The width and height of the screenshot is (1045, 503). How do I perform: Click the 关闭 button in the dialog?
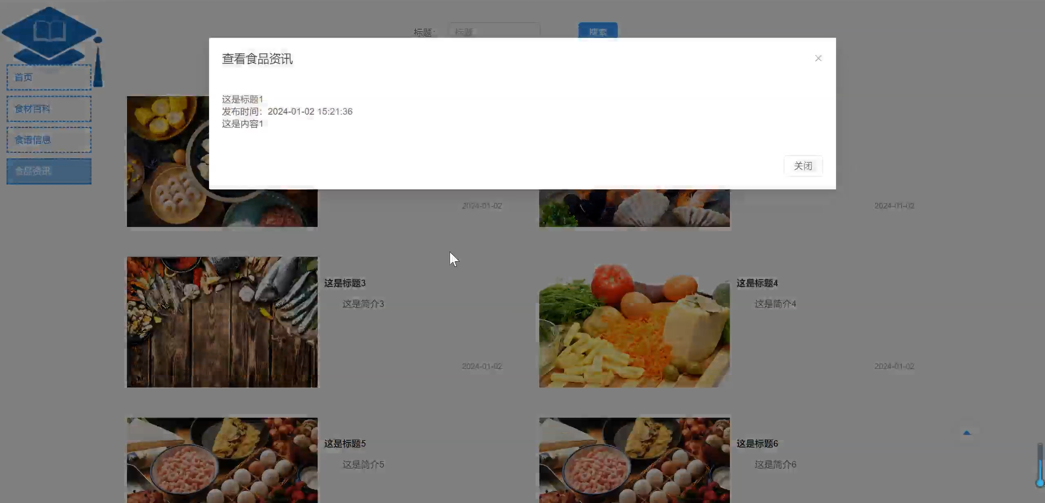click(x=803, y=166)
